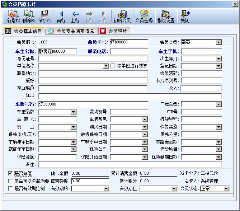Image resolution: width=240 pixels, height=211 pixels.
Task: Open the 车辆颜色 dropdown
Action: coord(145,119)
